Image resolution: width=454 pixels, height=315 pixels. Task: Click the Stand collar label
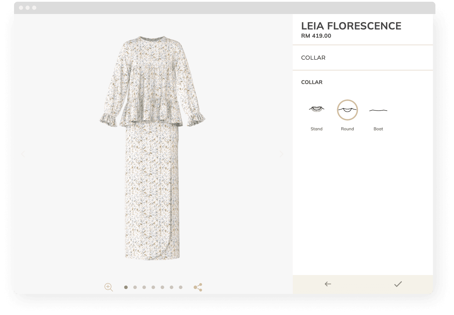[x=316, y=129]
